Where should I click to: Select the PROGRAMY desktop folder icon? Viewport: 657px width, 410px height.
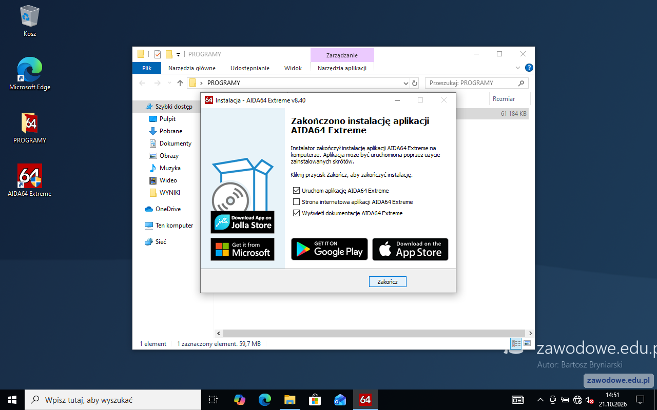(30, 128)
